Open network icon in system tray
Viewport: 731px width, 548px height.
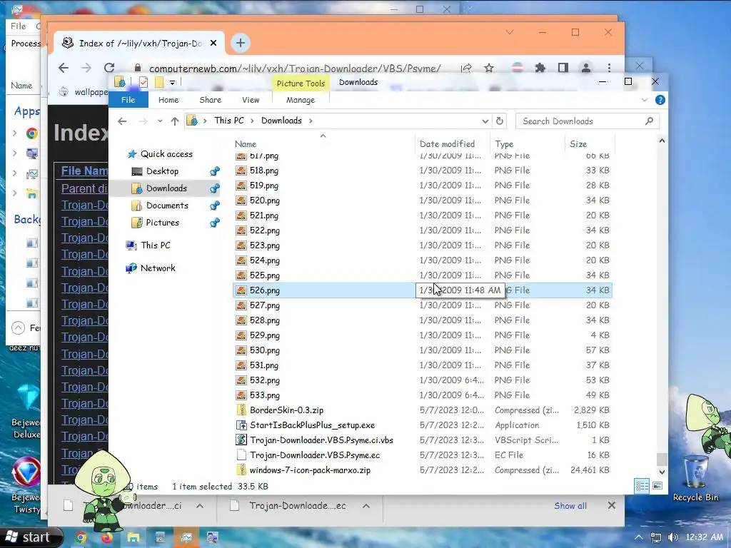tap(656, 538)
